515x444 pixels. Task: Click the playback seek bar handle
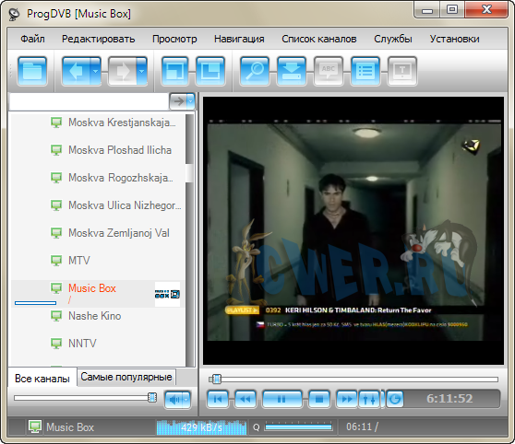point(217,380)
